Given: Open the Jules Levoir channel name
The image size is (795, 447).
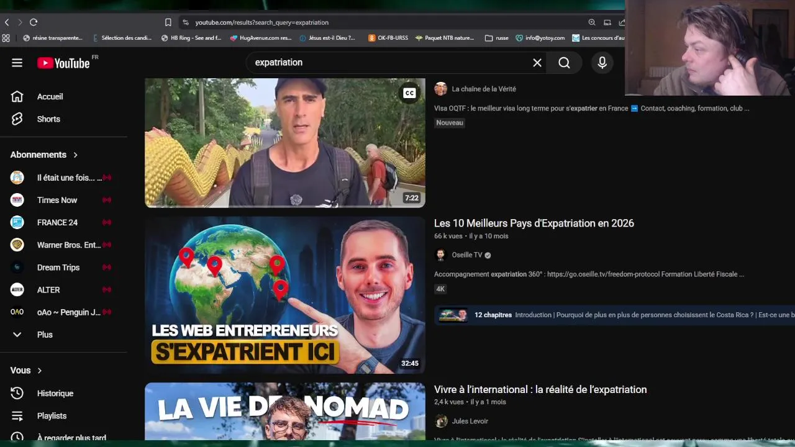Looking at the screenshot, I should pyautogui.click(x=470, y=421).
